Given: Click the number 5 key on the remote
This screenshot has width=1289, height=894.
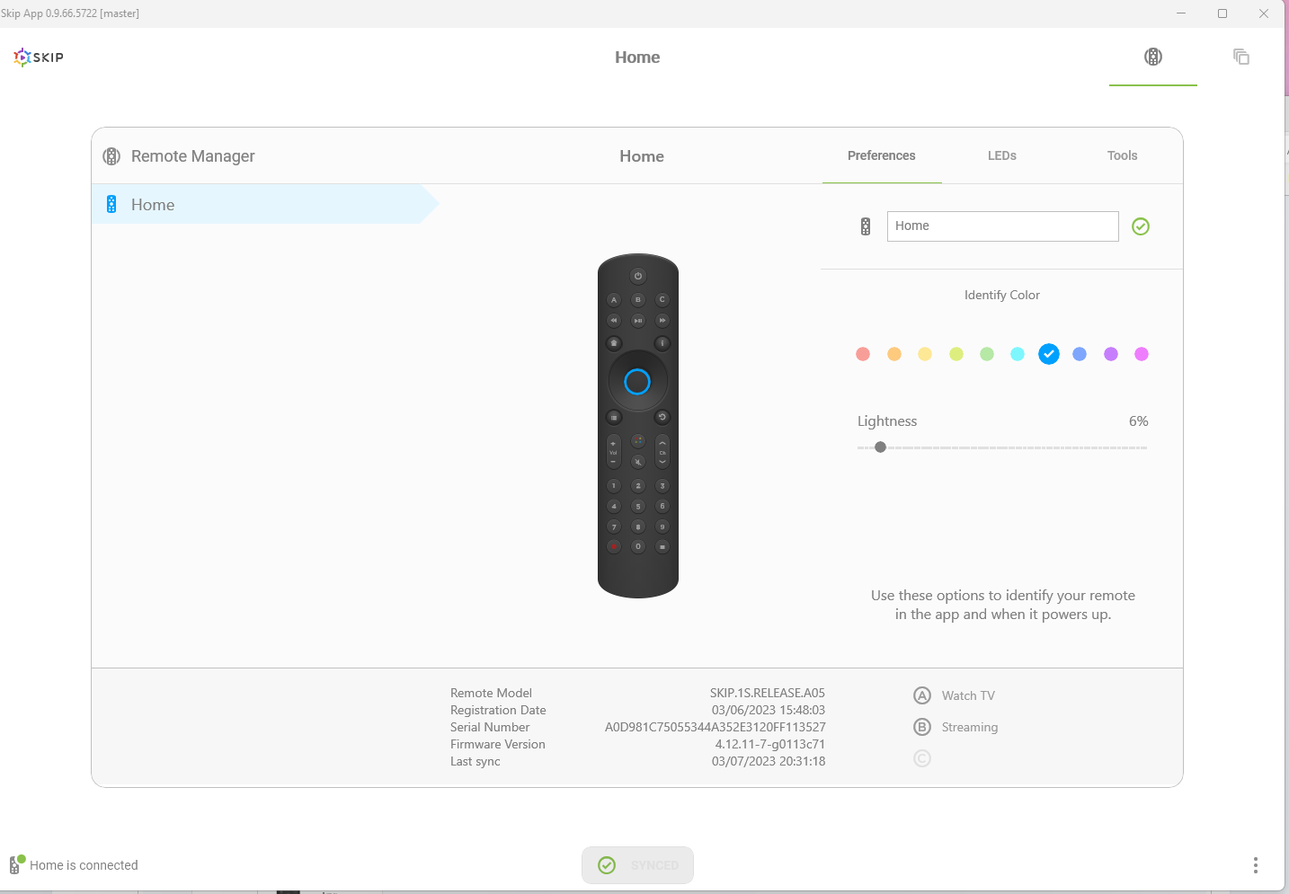Looking at the screenshot, I should point(638,506).
